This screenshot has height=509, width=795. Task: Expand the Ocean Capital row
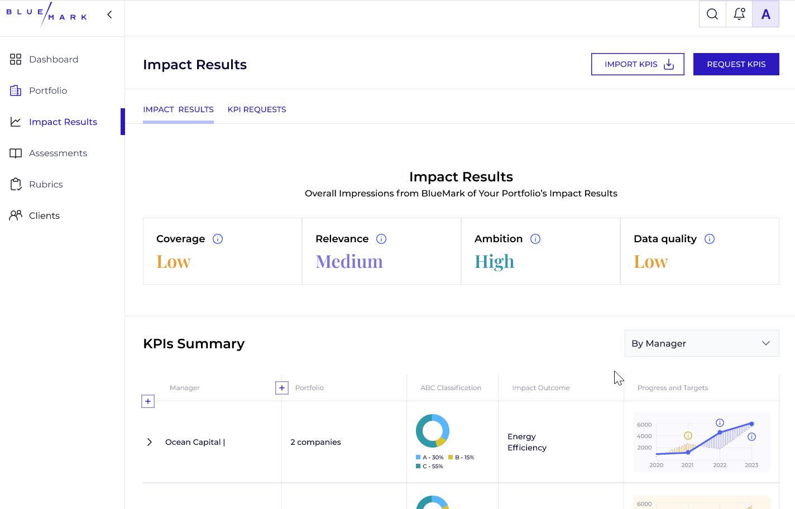tap(149, 442)
